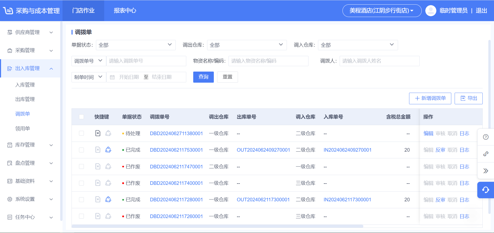Image resolution: width=494 pixels, height=233 pixels.
Task: Click the 开始日期 date field
Action: coord(129,77)
